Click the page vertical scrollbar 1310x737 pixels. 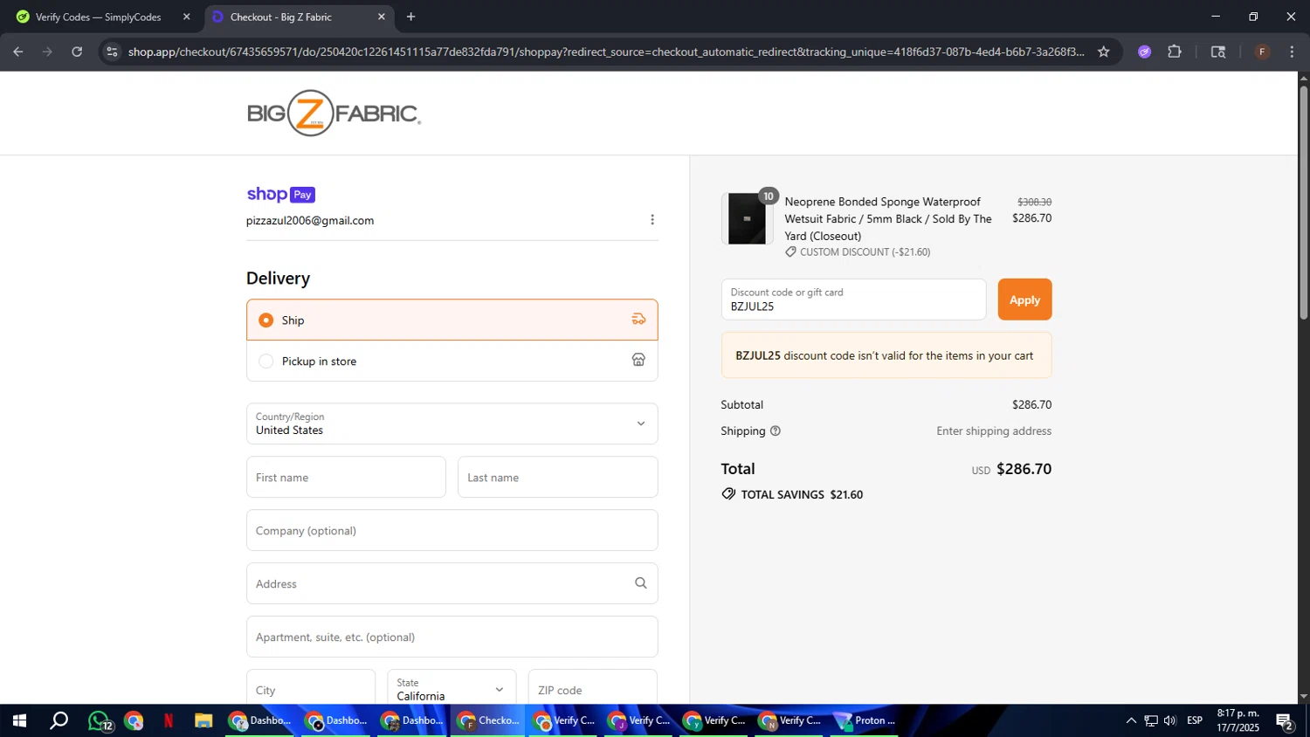tap(1304, 201)
